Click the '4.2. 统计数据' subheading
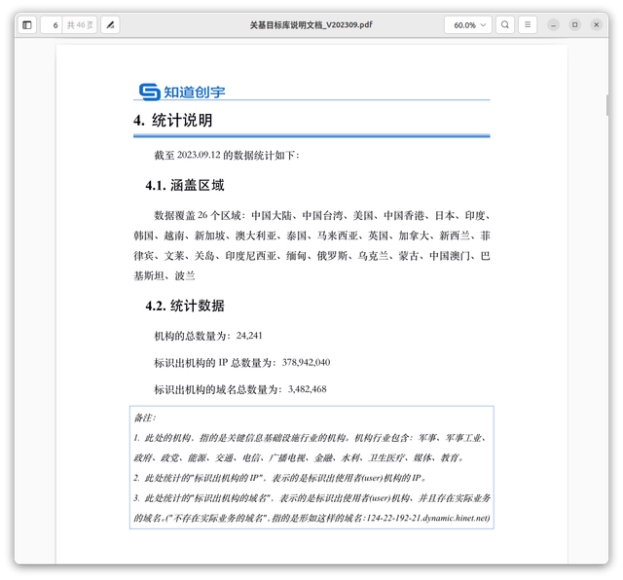The height and width of the screenshot is (580, 623). [185, 306]
